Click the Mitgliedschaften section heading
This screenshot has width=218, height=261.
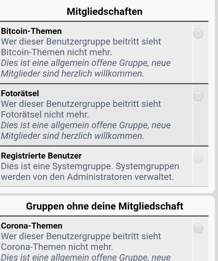[105, 11]
